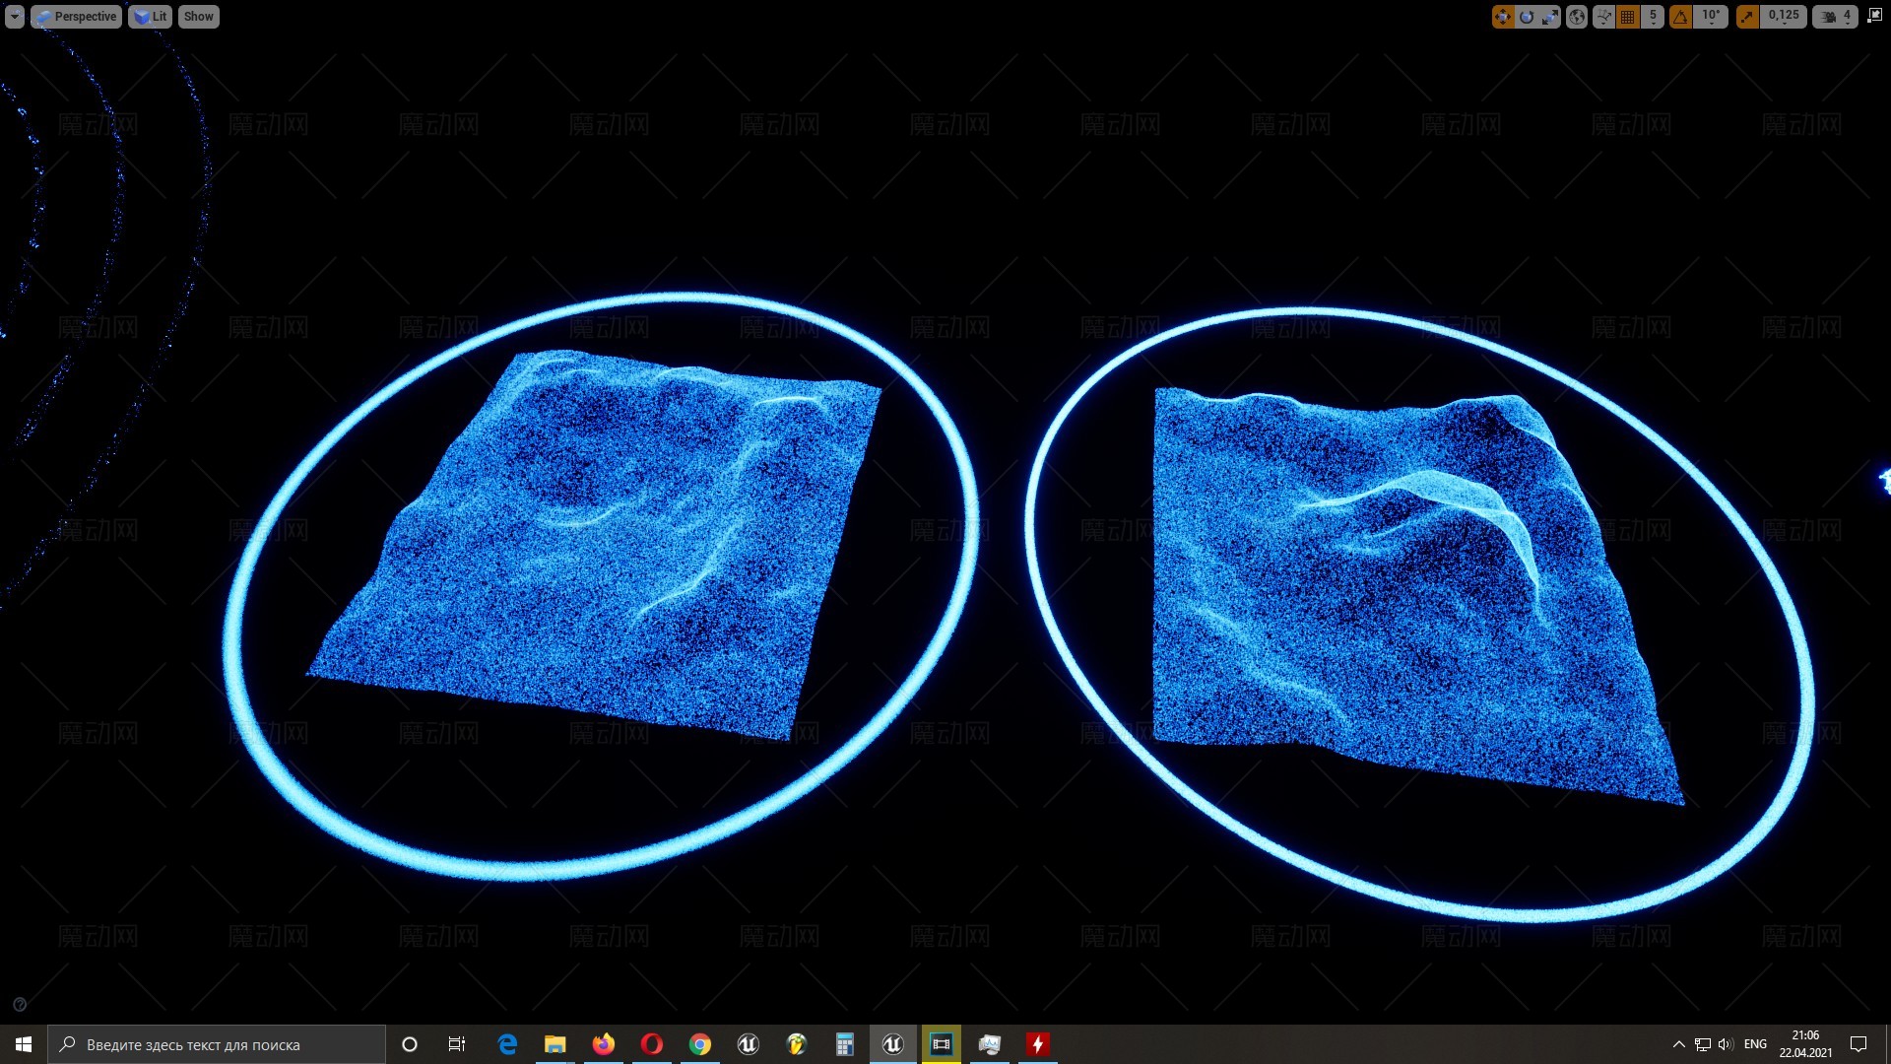Click the Windows taskbar search field
Viewport: 1891px width, 1064px height.
pos(217,1044)
